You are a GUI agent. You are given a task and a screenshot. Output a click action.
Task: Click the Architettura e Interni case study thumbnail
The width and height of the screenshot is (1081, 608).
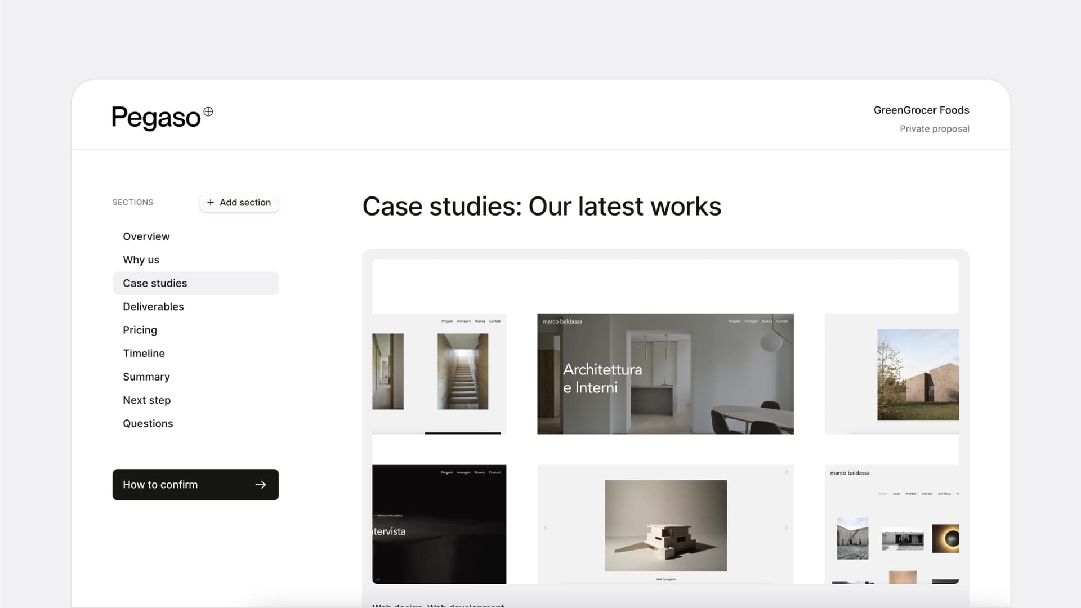[x=665, y=373]
